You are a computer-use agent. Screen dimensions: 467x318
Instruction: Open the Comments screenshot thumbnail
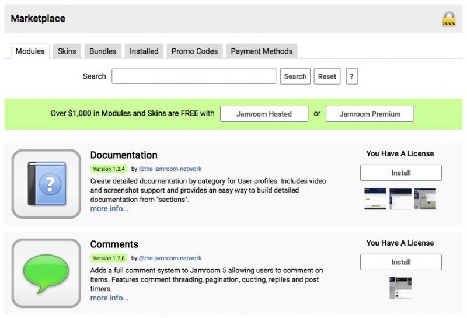pos(400,288)
